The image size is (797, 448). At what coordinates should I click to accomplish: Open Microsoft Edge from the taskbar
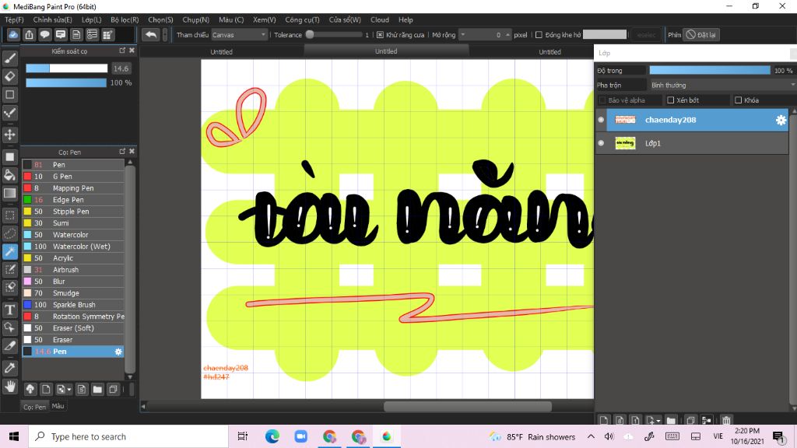pos(272,436)
